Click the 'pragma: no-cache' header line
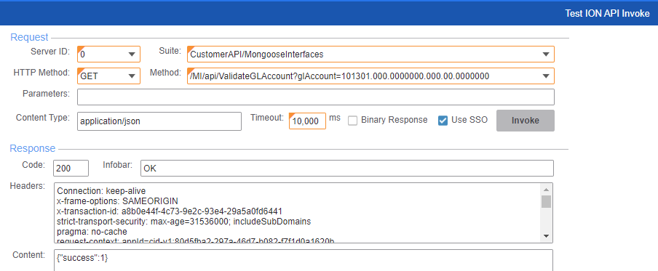 (92, 232)
